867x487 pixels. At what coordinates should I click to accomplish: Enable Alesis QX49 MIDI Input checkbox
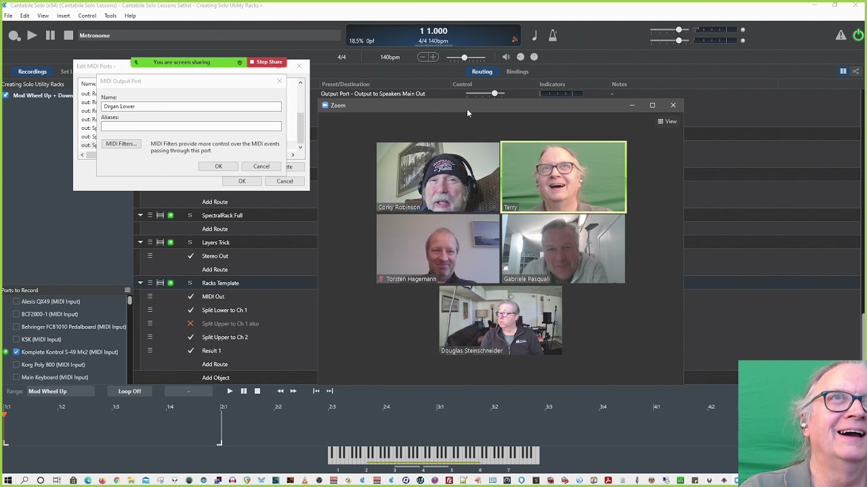coord(16,302)
